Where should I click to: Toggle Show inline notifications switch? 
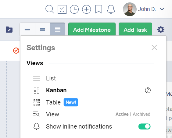pos(144,126)
